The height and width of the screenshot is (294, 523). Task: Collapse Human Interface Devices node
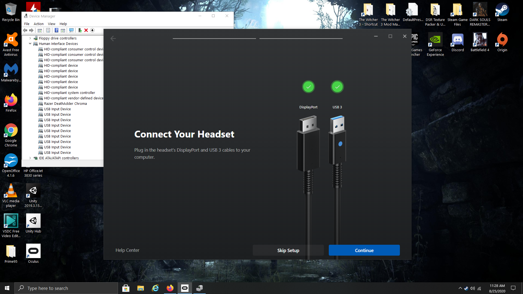tap(30, 44)
